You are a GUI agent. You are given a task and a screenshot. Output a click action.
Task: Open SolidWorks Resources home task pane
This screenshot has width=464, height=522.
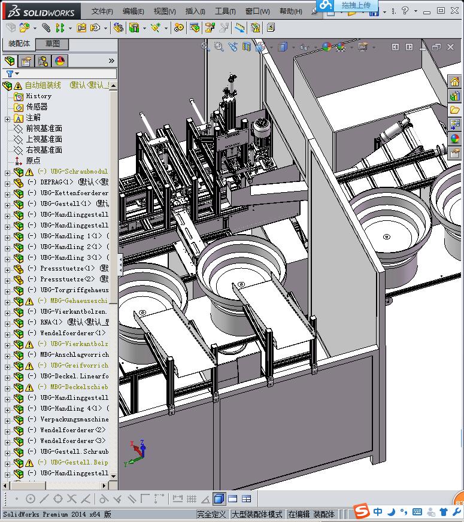pos(454,81)
